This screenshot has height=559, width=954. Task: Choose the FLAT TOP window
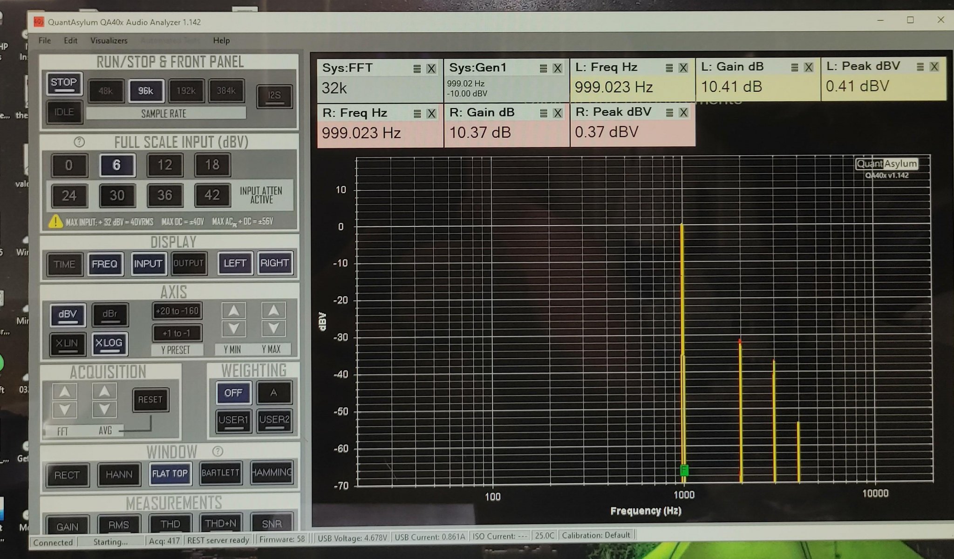coord(170,474)
